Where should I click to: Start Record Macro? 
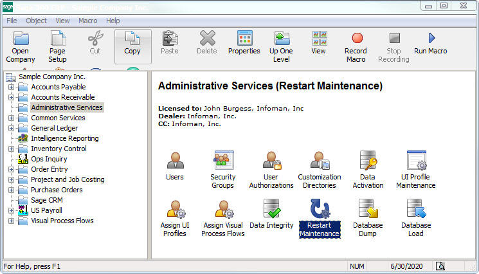[x=356, y=47]
